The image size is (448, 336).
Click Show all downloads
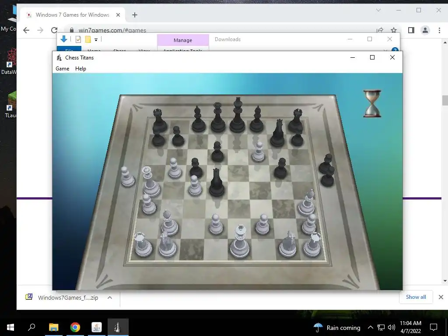coord(416,297)
